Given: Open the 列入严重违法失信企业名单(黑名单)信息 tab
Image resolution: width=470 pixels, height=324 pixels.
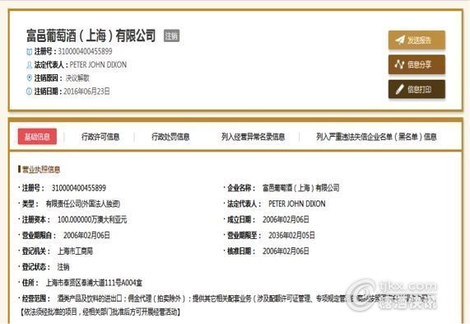Looking at the screenshot, I should pos(376,137).
